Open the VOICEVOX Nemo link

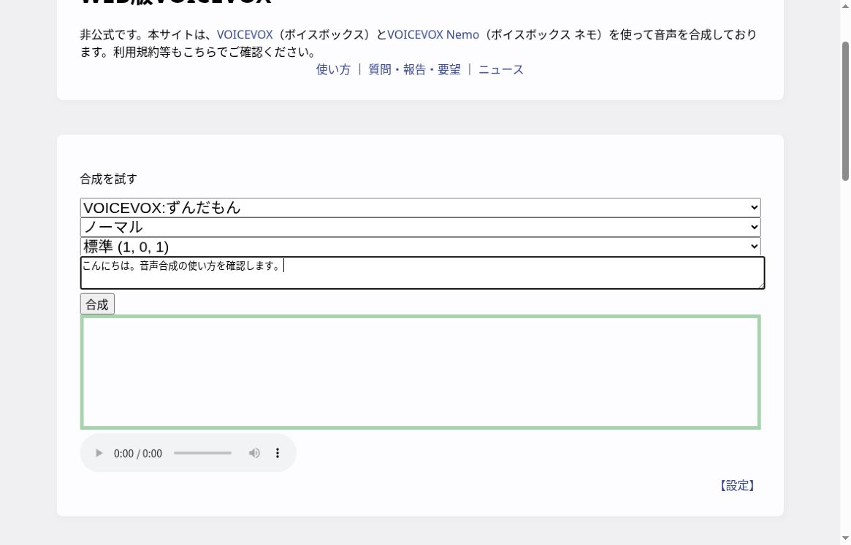click(x=433, y=35)
